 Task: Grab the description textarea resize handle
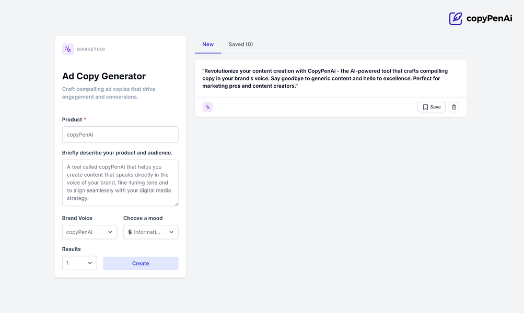click(176, 203)
